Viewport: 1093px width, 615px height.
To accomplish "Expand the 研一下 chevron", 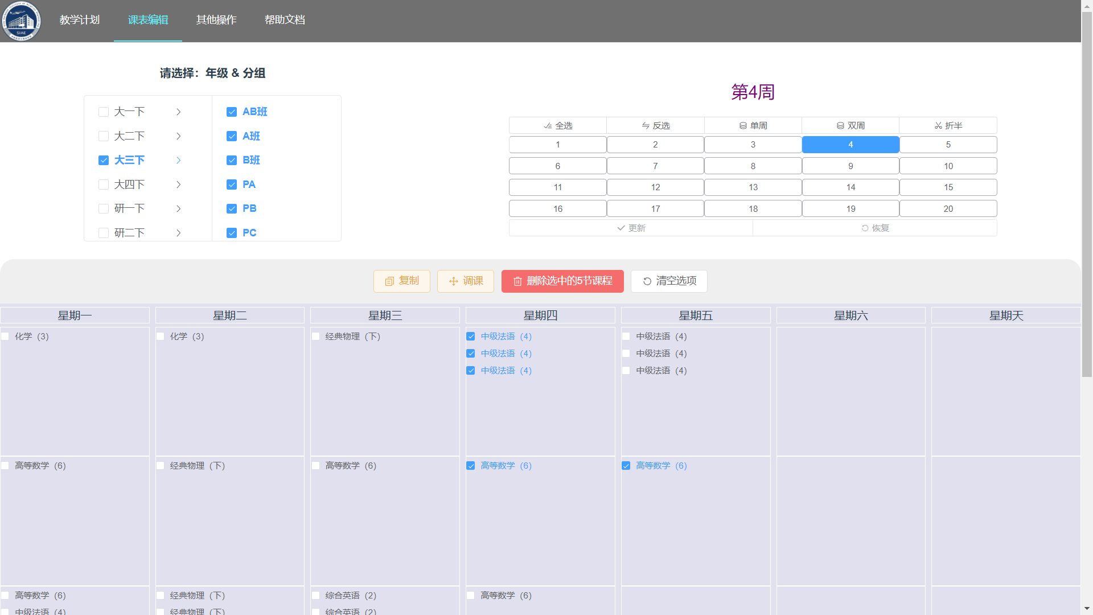I will 179,209.
